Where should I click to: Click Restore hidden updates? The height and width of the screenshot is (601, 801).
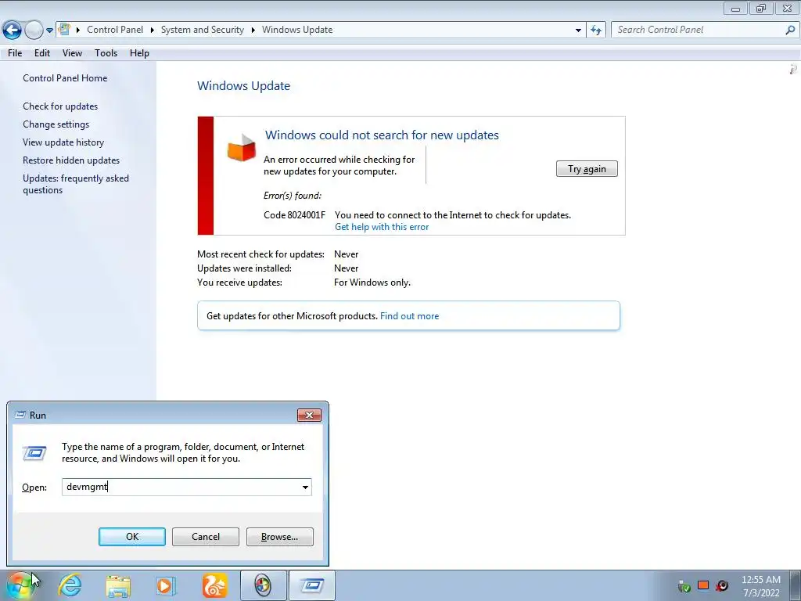(x=71, y=160)
